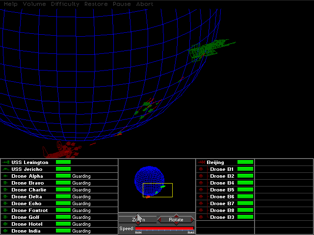Screen dimensions: 314x235
Task: Select the Drone Echo icon
Action: click(x=6, y=203)
